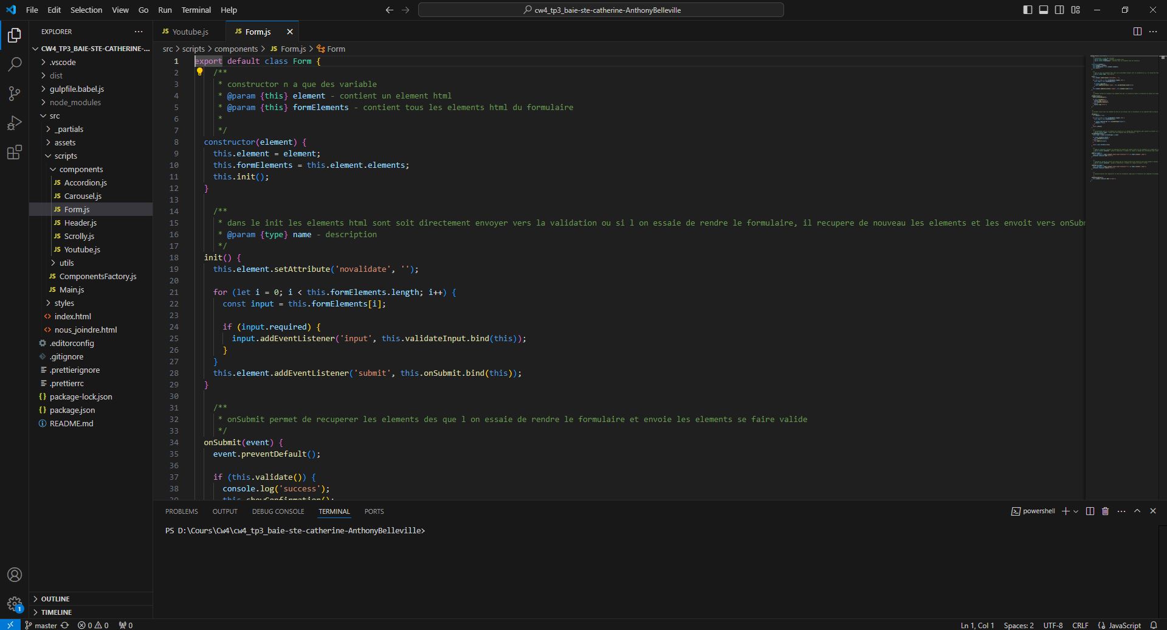The image size is (1167, 630).
Task: Open editor More Actions ellipsis
Action: (x=1153, y=32)
